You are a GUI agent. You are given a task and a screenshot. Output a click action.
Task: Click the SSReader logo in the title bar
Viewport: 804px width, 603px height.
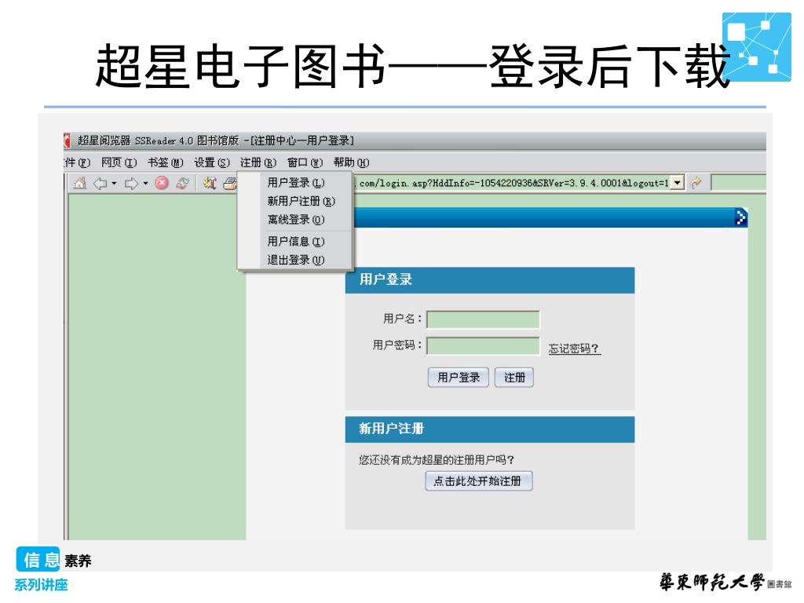click(x=67, y=141)
